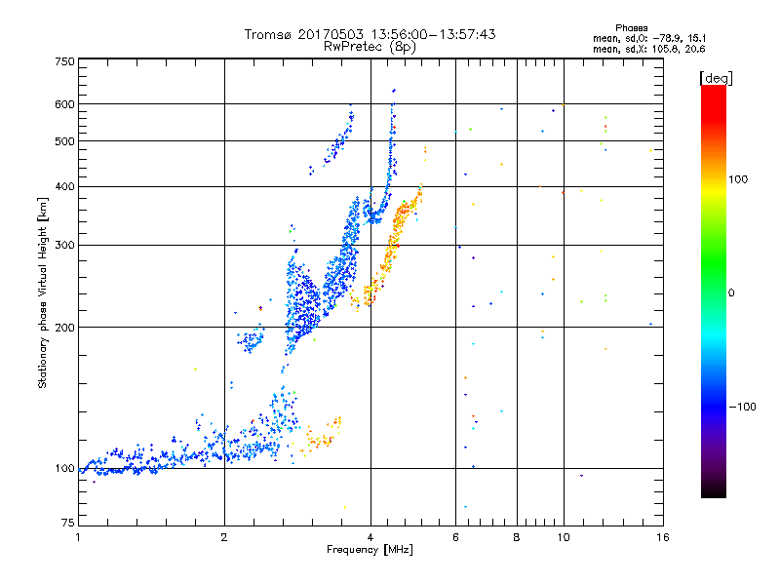780x585 pixels.
Task: Click the y-axis tick label '500'
Action: point(64,141)
